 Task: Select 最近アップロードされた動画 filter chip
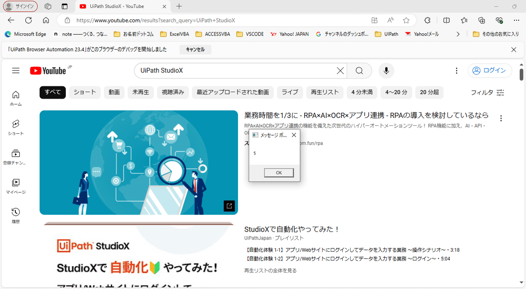point(233,92)
